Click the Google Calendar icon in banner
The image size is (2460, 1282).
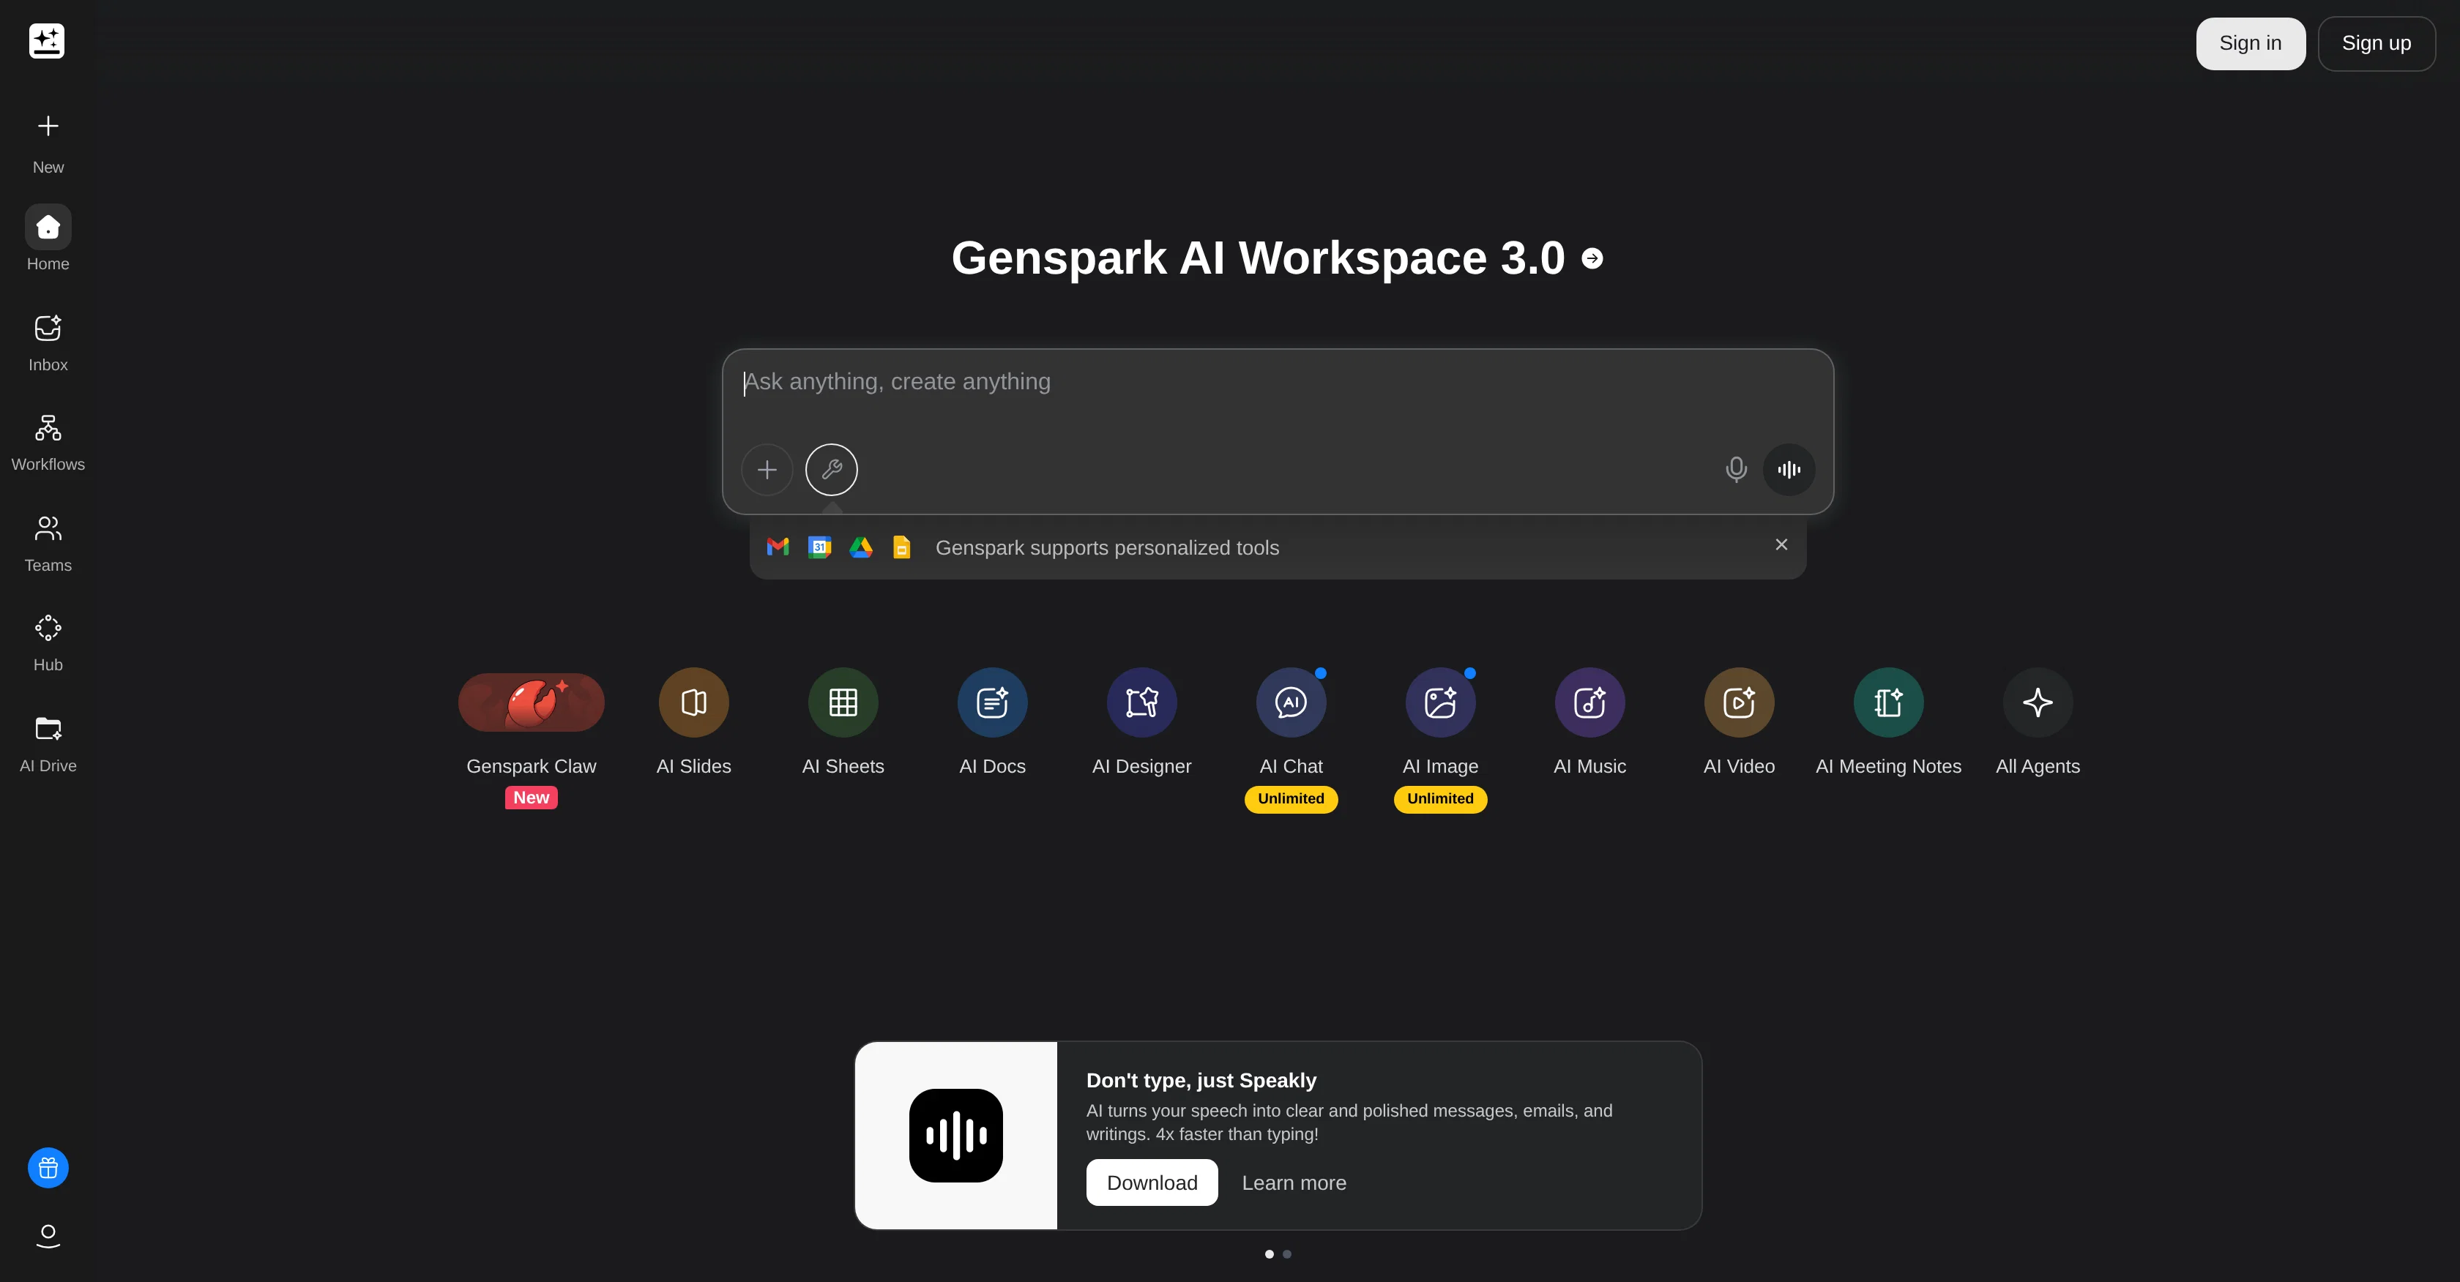point(819,547)
